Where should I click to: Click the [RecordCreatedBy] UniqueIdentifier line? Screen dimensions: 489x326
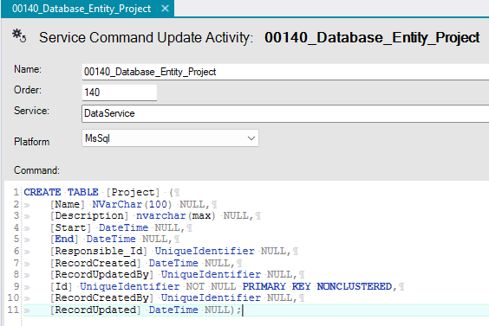pyautogui.click(x=177, y=298)
